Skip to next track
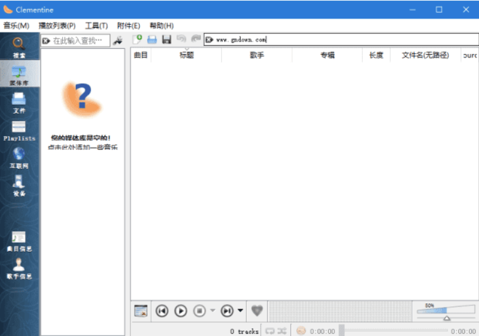This screenshot has width=479, height=336. click(227, 311)
